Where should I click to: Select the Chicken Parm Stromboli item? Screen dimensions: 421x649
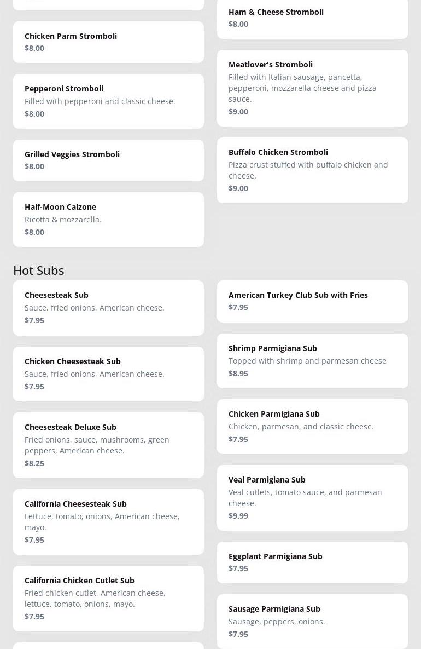click(x=108, y=42)
